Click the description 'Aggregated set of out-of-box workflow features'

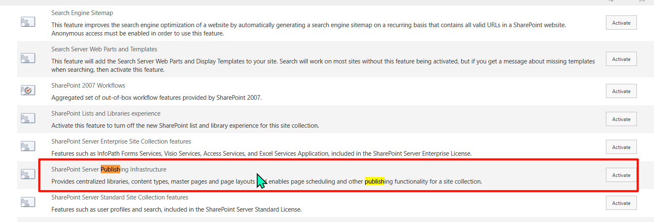coord(156,98)
